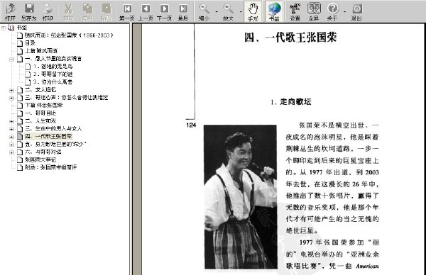The image size is (426, 275).
Task: Select the 下篇 怀念张国荣 bookmark
Action: (44, 105)
